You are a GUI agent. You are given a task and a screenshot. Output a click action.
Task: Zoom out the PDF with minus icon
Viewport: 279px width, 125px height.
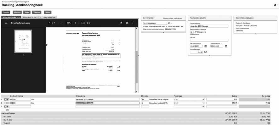point(62,23)
